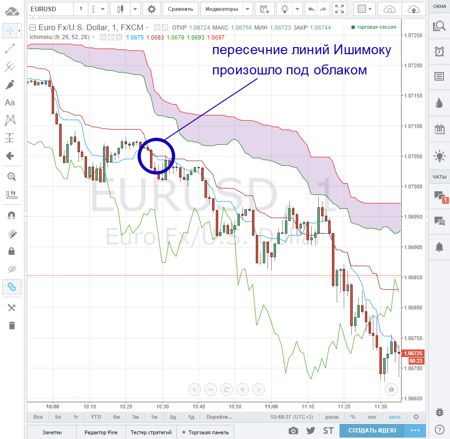Toggle the лог logarithmic scale
Screen dimensions: 450x439
point(372,417)
